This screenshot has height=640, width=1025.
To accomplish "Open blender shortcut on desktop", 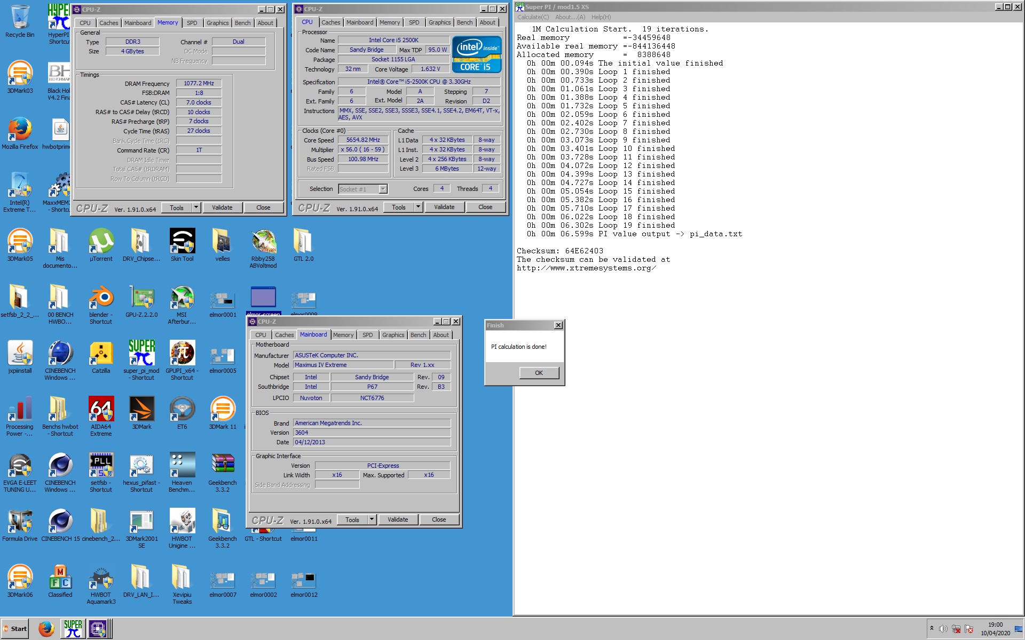I will [x=101, y=305].
